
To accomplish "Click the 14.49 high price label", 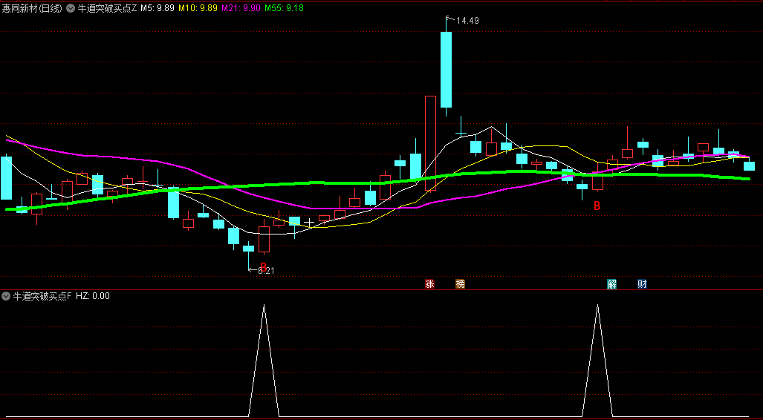I will (467, 21).
